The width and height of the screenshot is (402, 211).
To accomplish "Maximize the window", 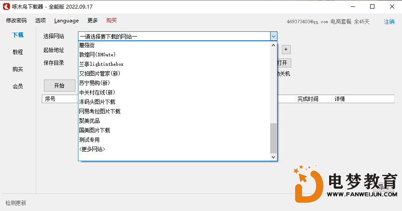I will [372, 6].
